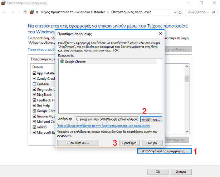Viewport: 220px width, 177px height.
Task: Expand the address bar history dropdown
Action: [175, 13]
